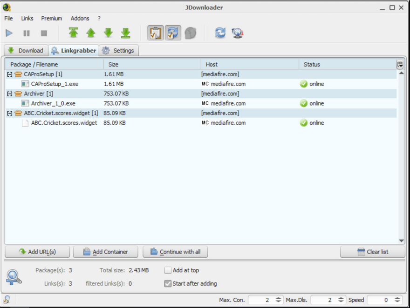Clear the list using Clear list button

(x=372, y=252)
